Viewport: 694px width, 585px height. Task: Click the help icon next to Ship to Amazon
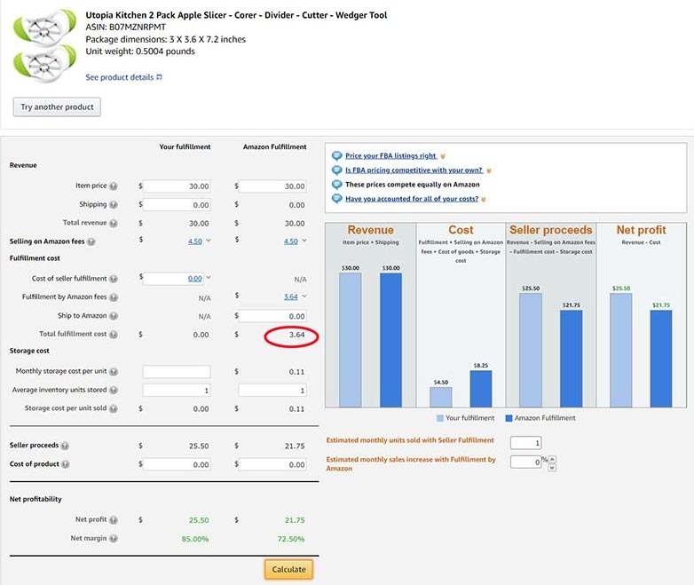(x=114, y=316)
